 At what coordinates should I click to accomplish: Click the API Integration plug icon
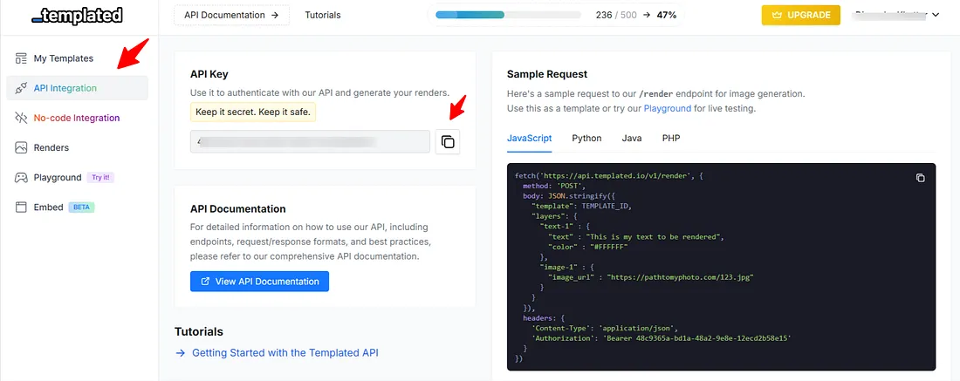[x=22, y=88]
